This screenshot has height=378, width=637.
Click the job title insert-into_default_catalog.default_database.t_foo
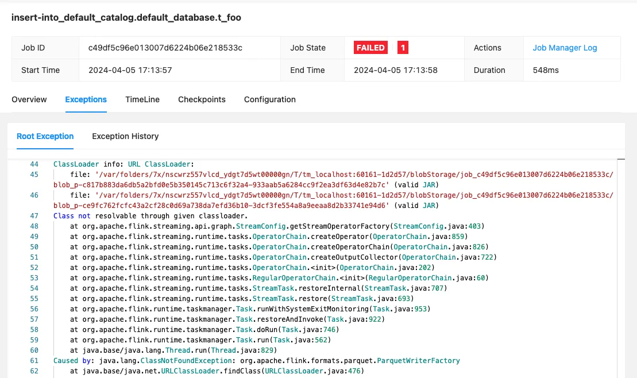point(126,18)
